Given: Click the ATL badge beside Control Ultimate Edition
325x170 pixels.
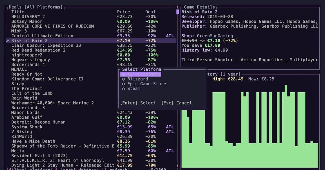Looking at the screenshot, I should (170, 36).
